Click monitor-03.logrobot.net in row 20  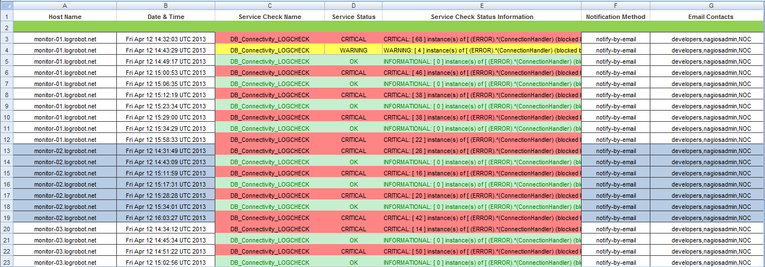click(65, 229)
